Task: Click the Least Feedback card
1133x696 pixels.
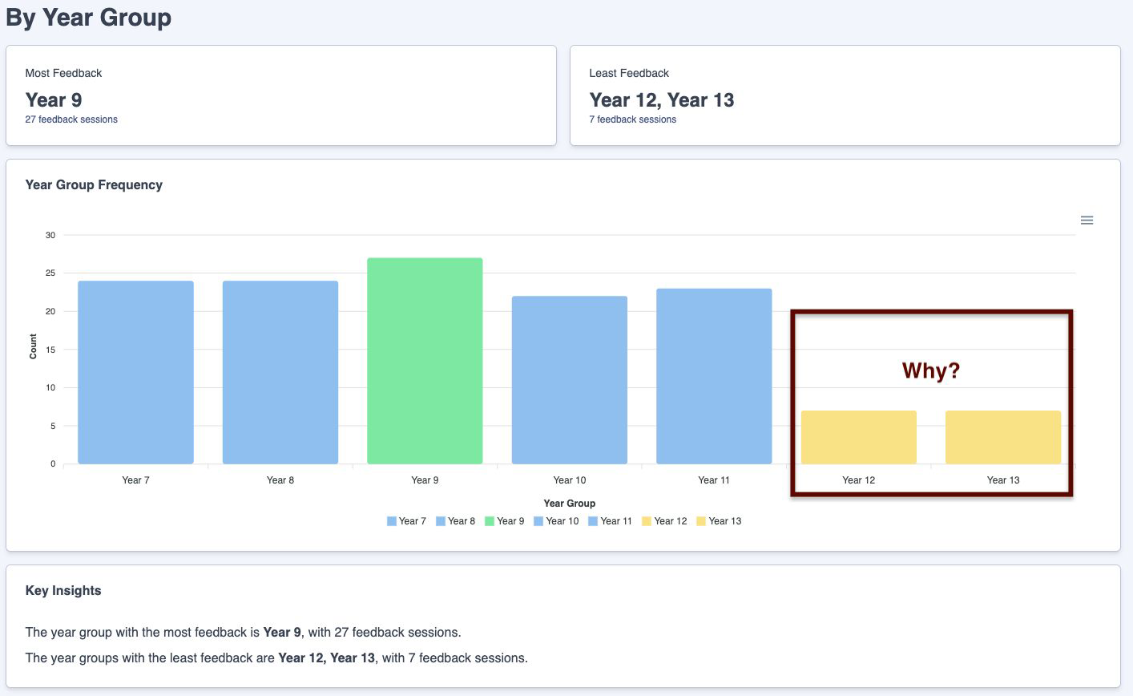Action: tap(845, 95)
